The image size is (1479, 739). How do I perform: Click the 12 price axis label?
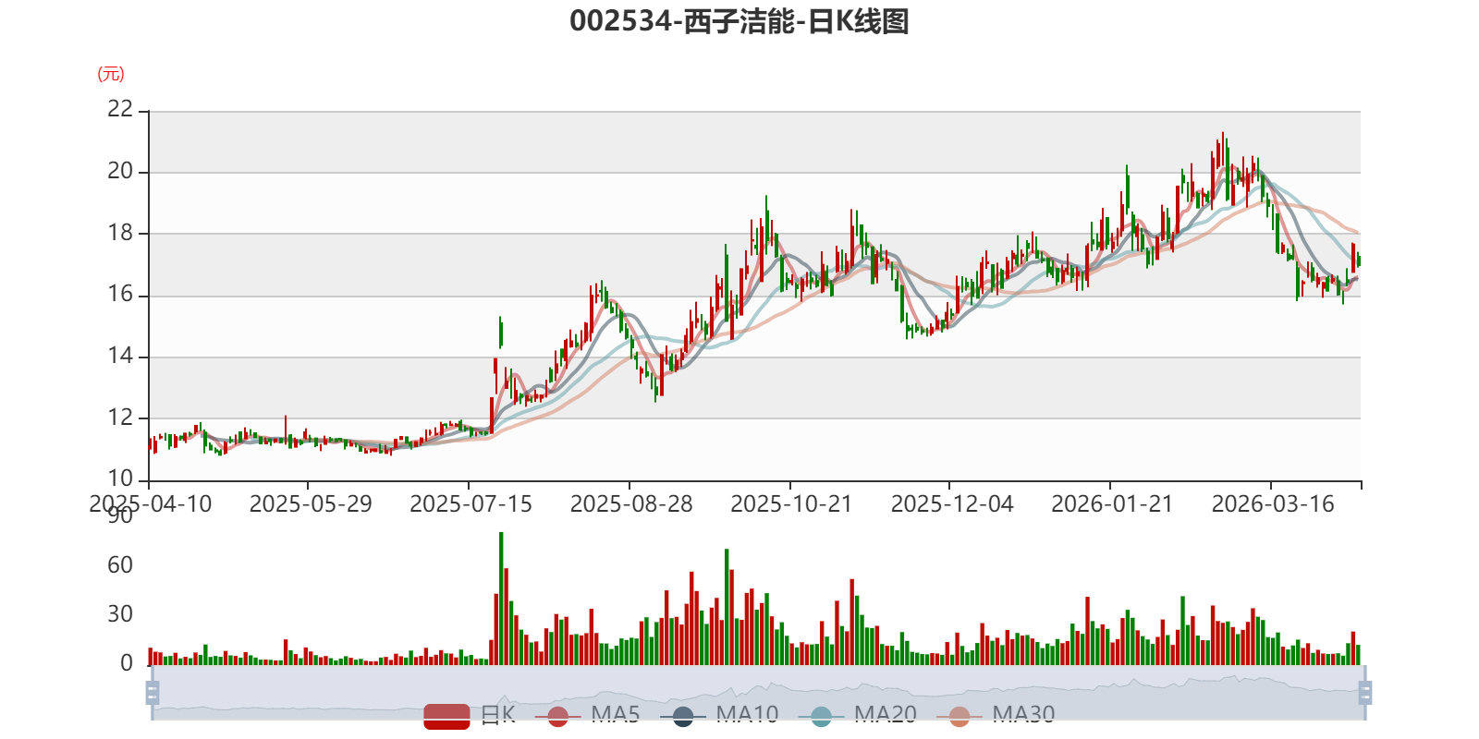(120, 418)
